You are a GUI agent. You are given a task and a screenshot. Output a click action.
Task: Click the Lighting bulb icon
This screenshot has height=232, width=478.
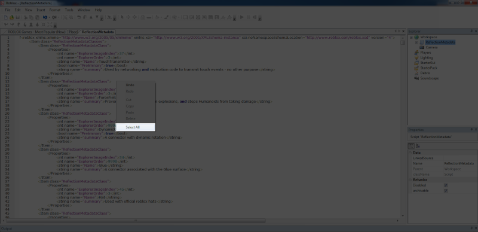tap(416, 57)
